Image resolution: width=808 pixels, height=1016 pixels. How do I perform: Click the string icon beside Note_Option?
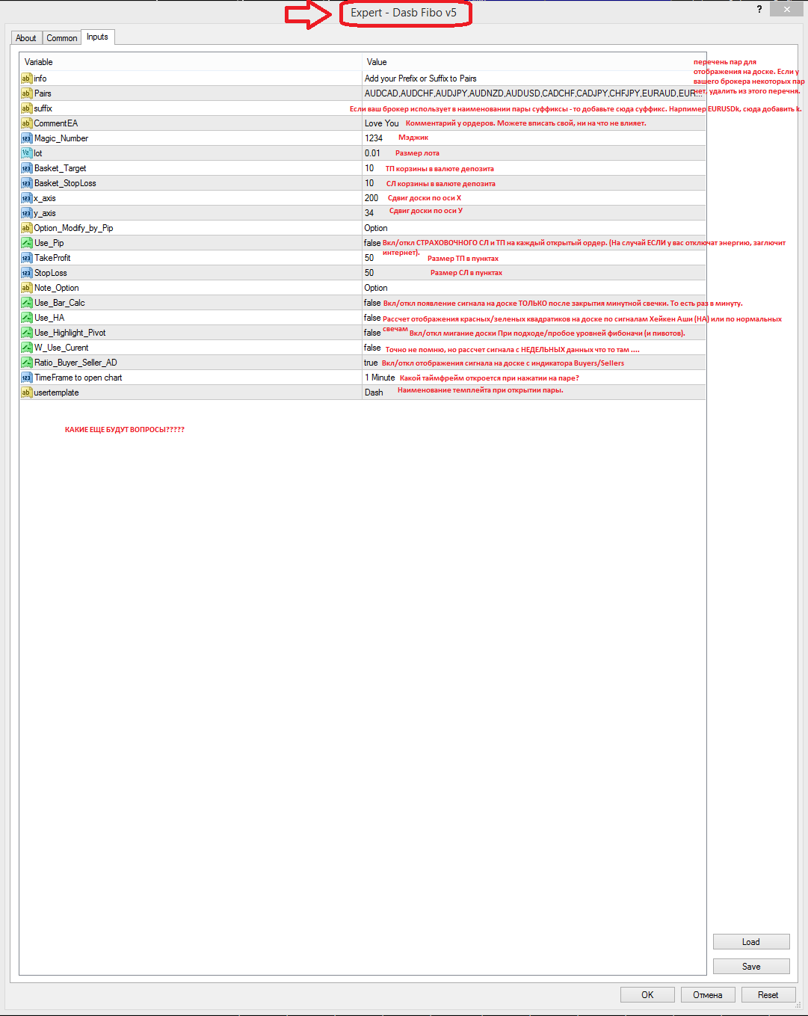click(x=26, y=288)
